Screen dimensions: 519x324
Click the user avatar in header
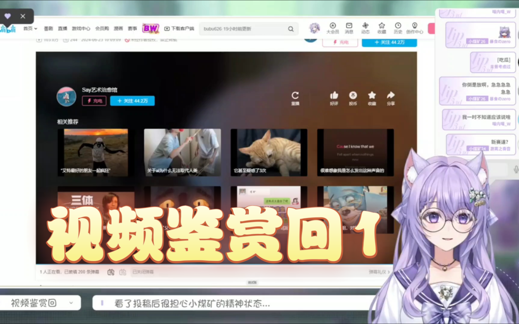click(x=314, y=28)
